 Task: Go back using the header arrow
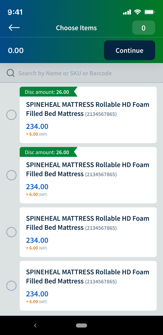(x=14, y=28)
